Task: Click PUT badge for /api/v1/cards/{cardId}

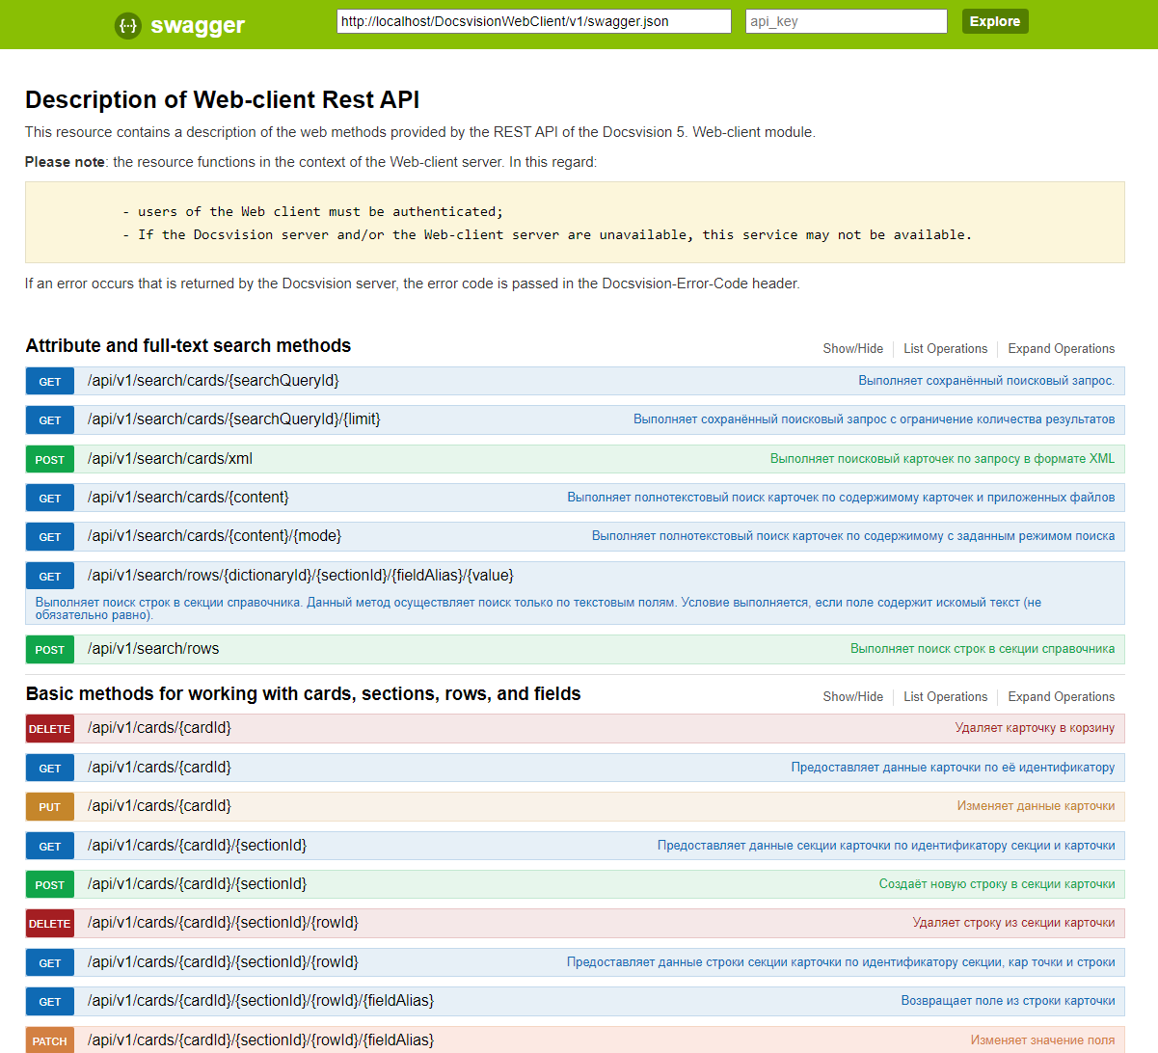Action: 50,807
